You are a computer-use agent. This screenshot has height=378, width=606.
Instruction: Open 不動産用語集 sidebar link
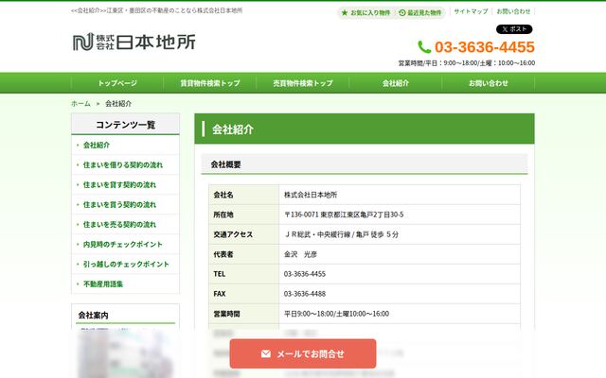click(103, 283)
